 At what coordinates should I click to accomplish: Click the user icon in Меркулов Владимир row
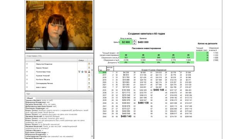pos(89,64)
